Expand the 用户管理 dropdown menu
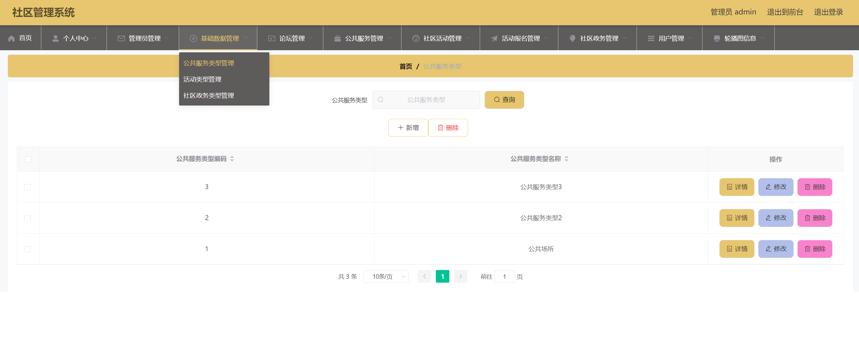The height and width of the screenshot is (347, 859). coord(671,38)
